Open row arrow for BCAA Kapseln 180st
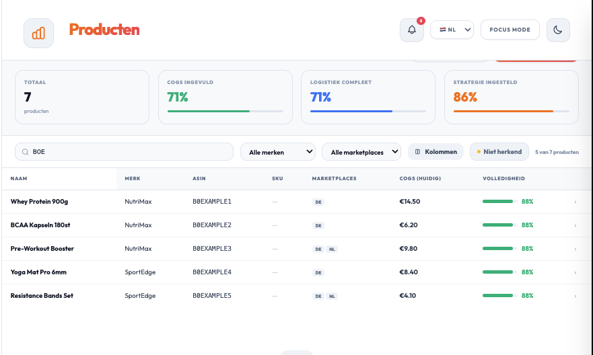Screen dimensions: 593x355 tap(575, 225)
